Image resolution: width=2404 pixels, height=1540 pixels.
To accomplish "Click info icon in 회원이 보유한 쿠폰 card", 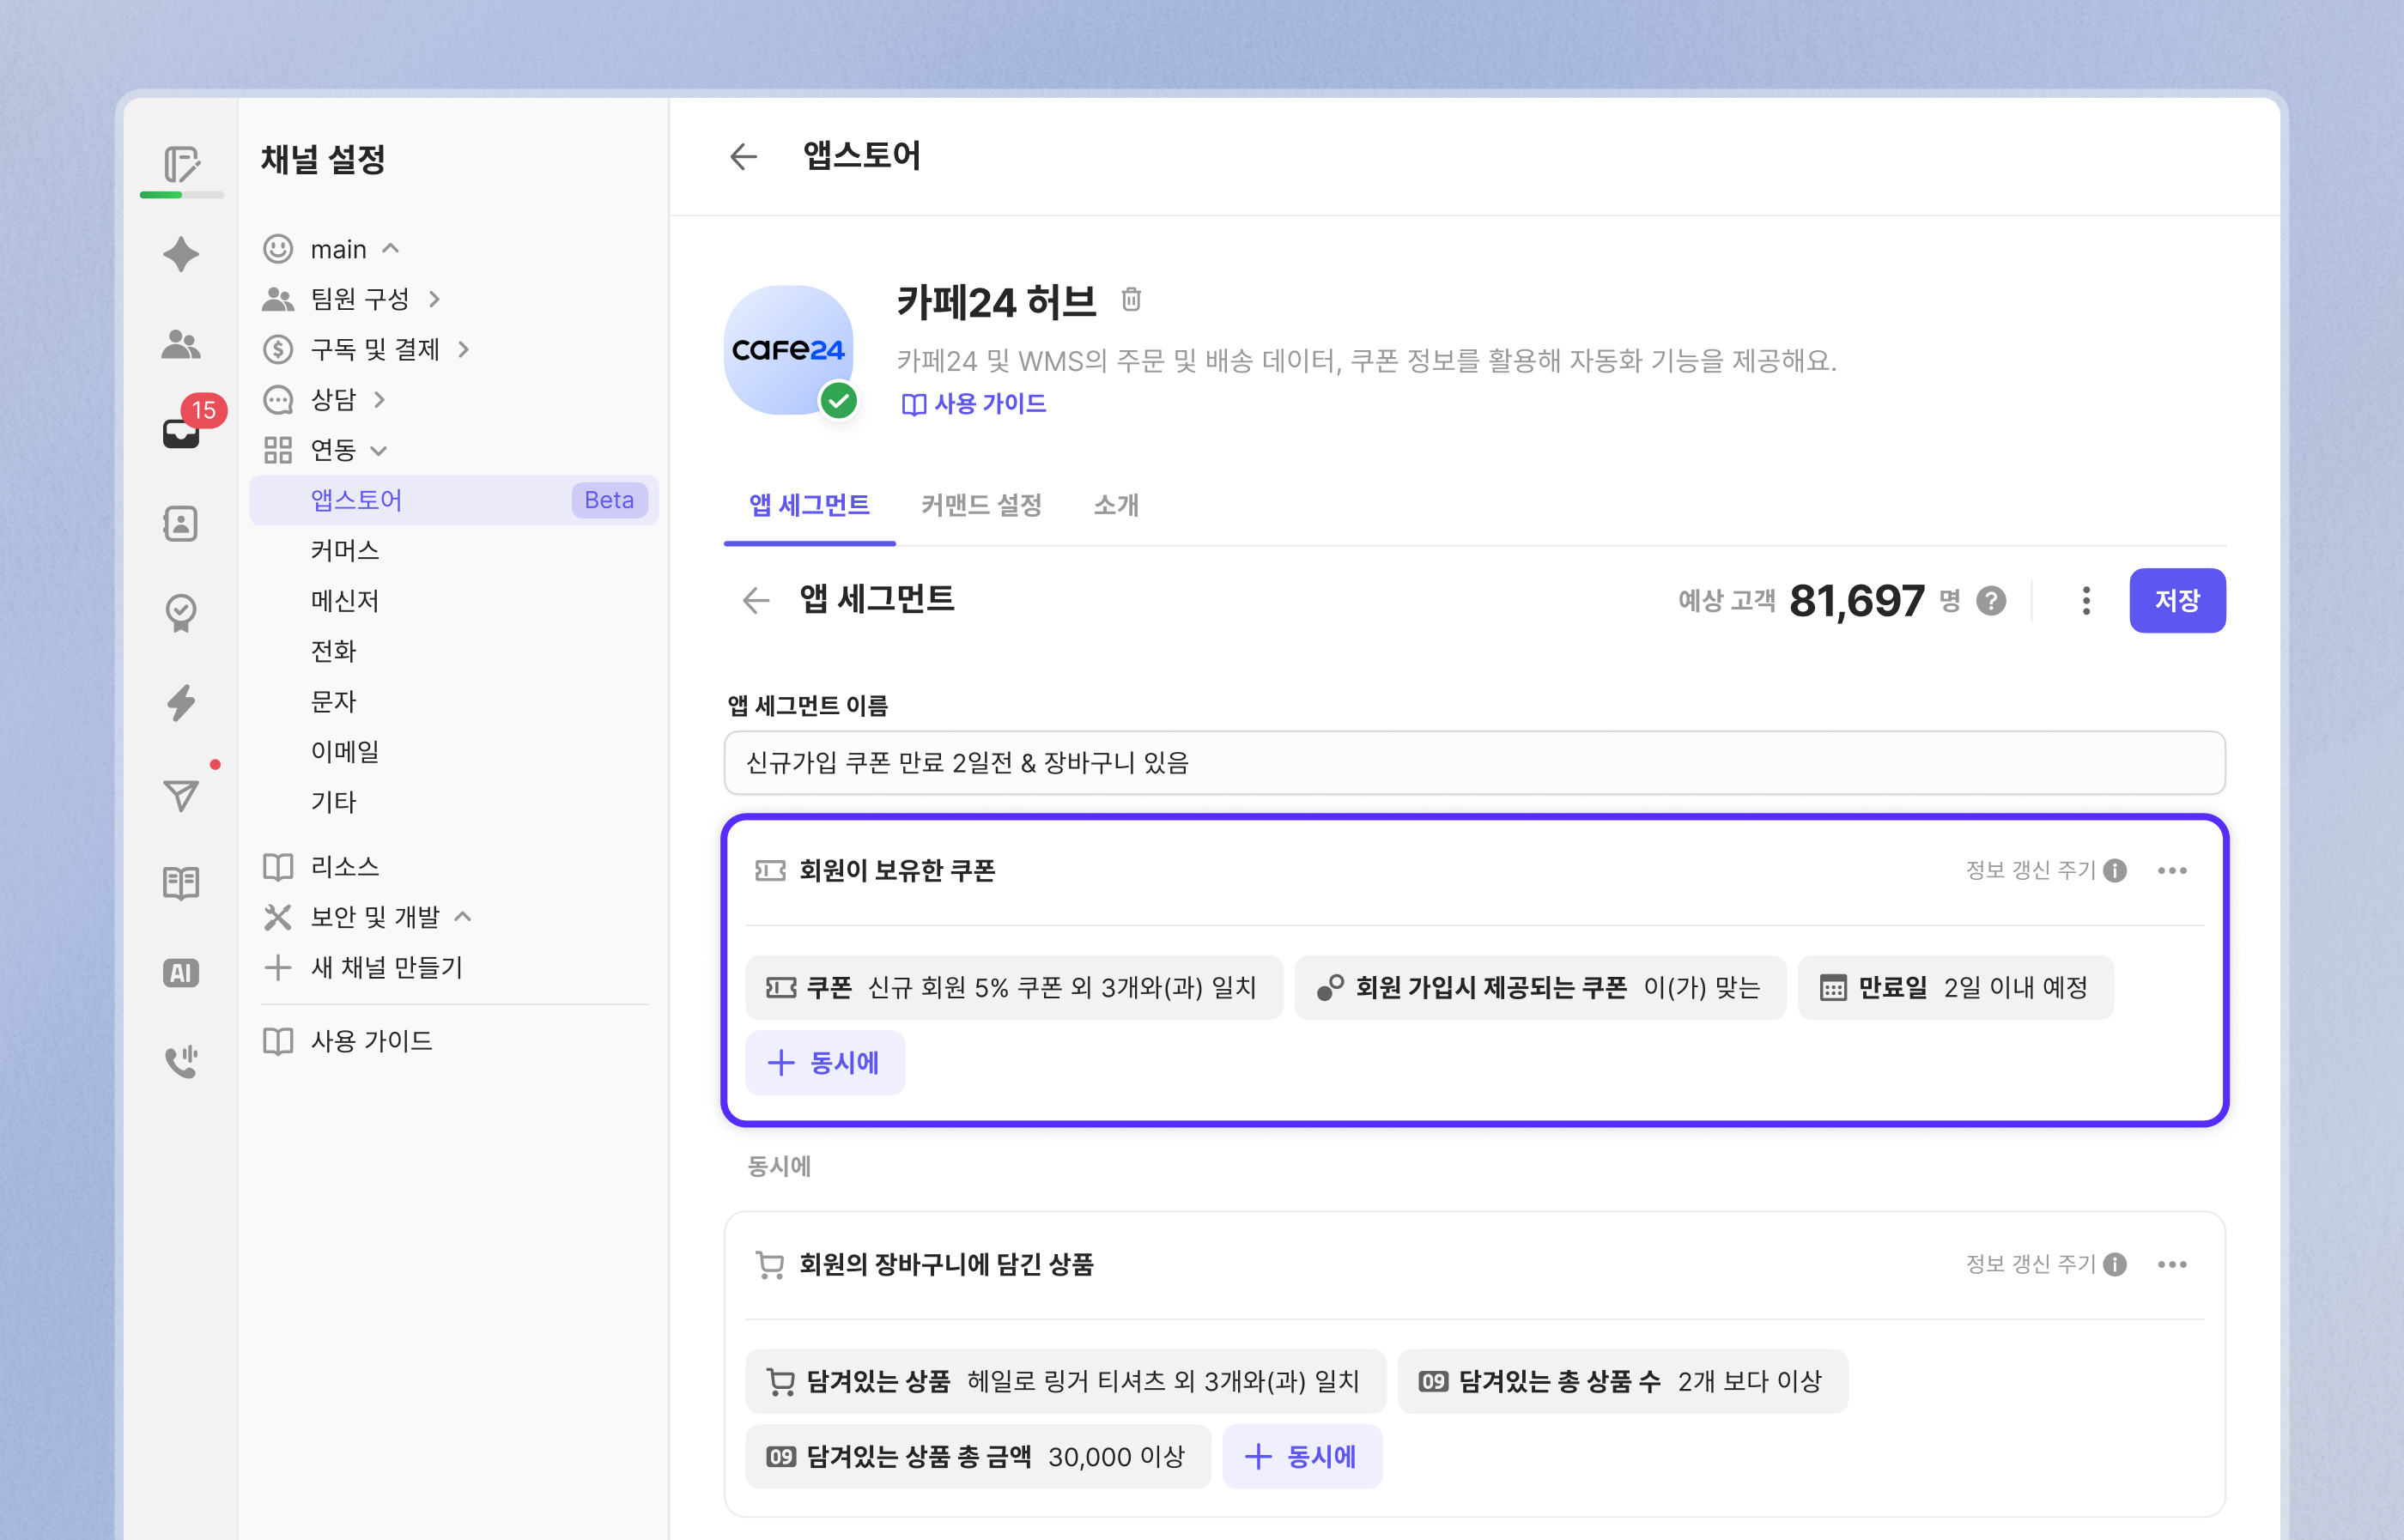I will coord(2115,870).
